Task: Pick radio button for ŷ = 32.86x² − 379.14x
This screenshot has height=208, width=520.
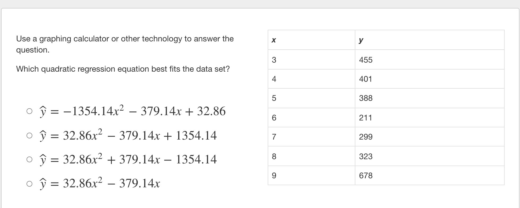Action: [x=29, y=184]
